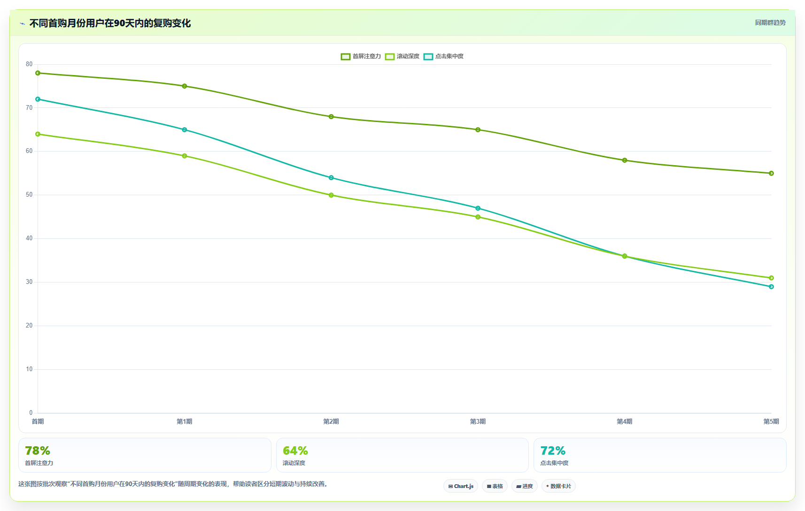Open the 64% 滚动深度 stat card
Viewport: 805px width, 511px height.
(402, 455)
